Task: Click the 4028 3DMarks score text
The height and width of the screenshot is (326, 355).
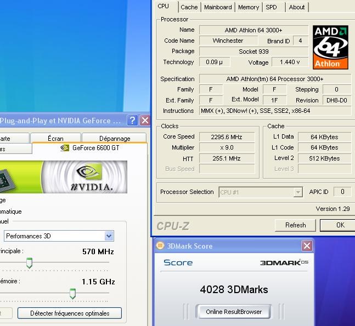Action: click(234, 290)
